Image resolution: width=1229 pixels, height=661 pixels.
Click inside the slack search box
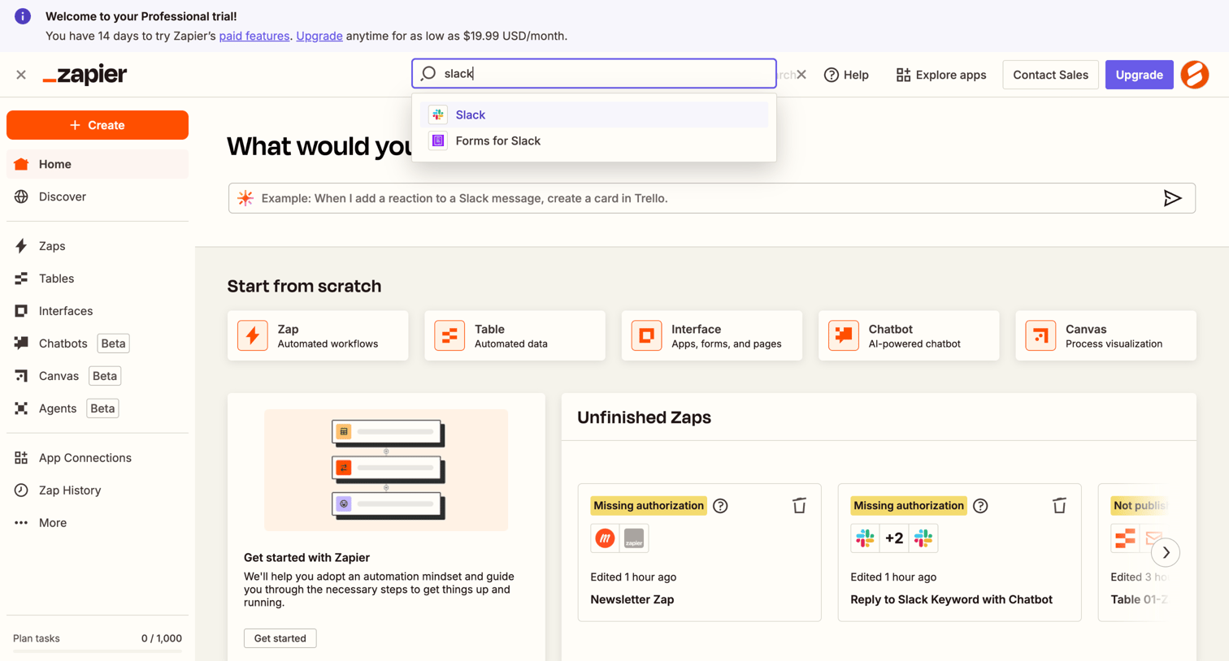pyautogui.click(x=594, y=73)
